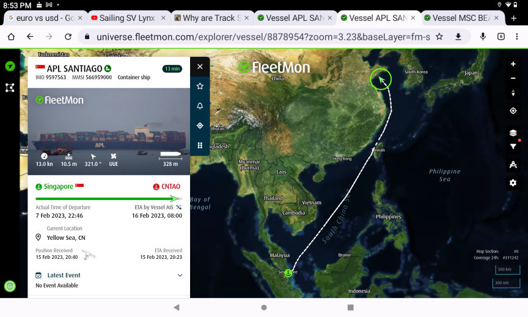Close the APL SANTIAGO vessel panel
Viewport: 528px width, 317px height.
coord(200,67)
